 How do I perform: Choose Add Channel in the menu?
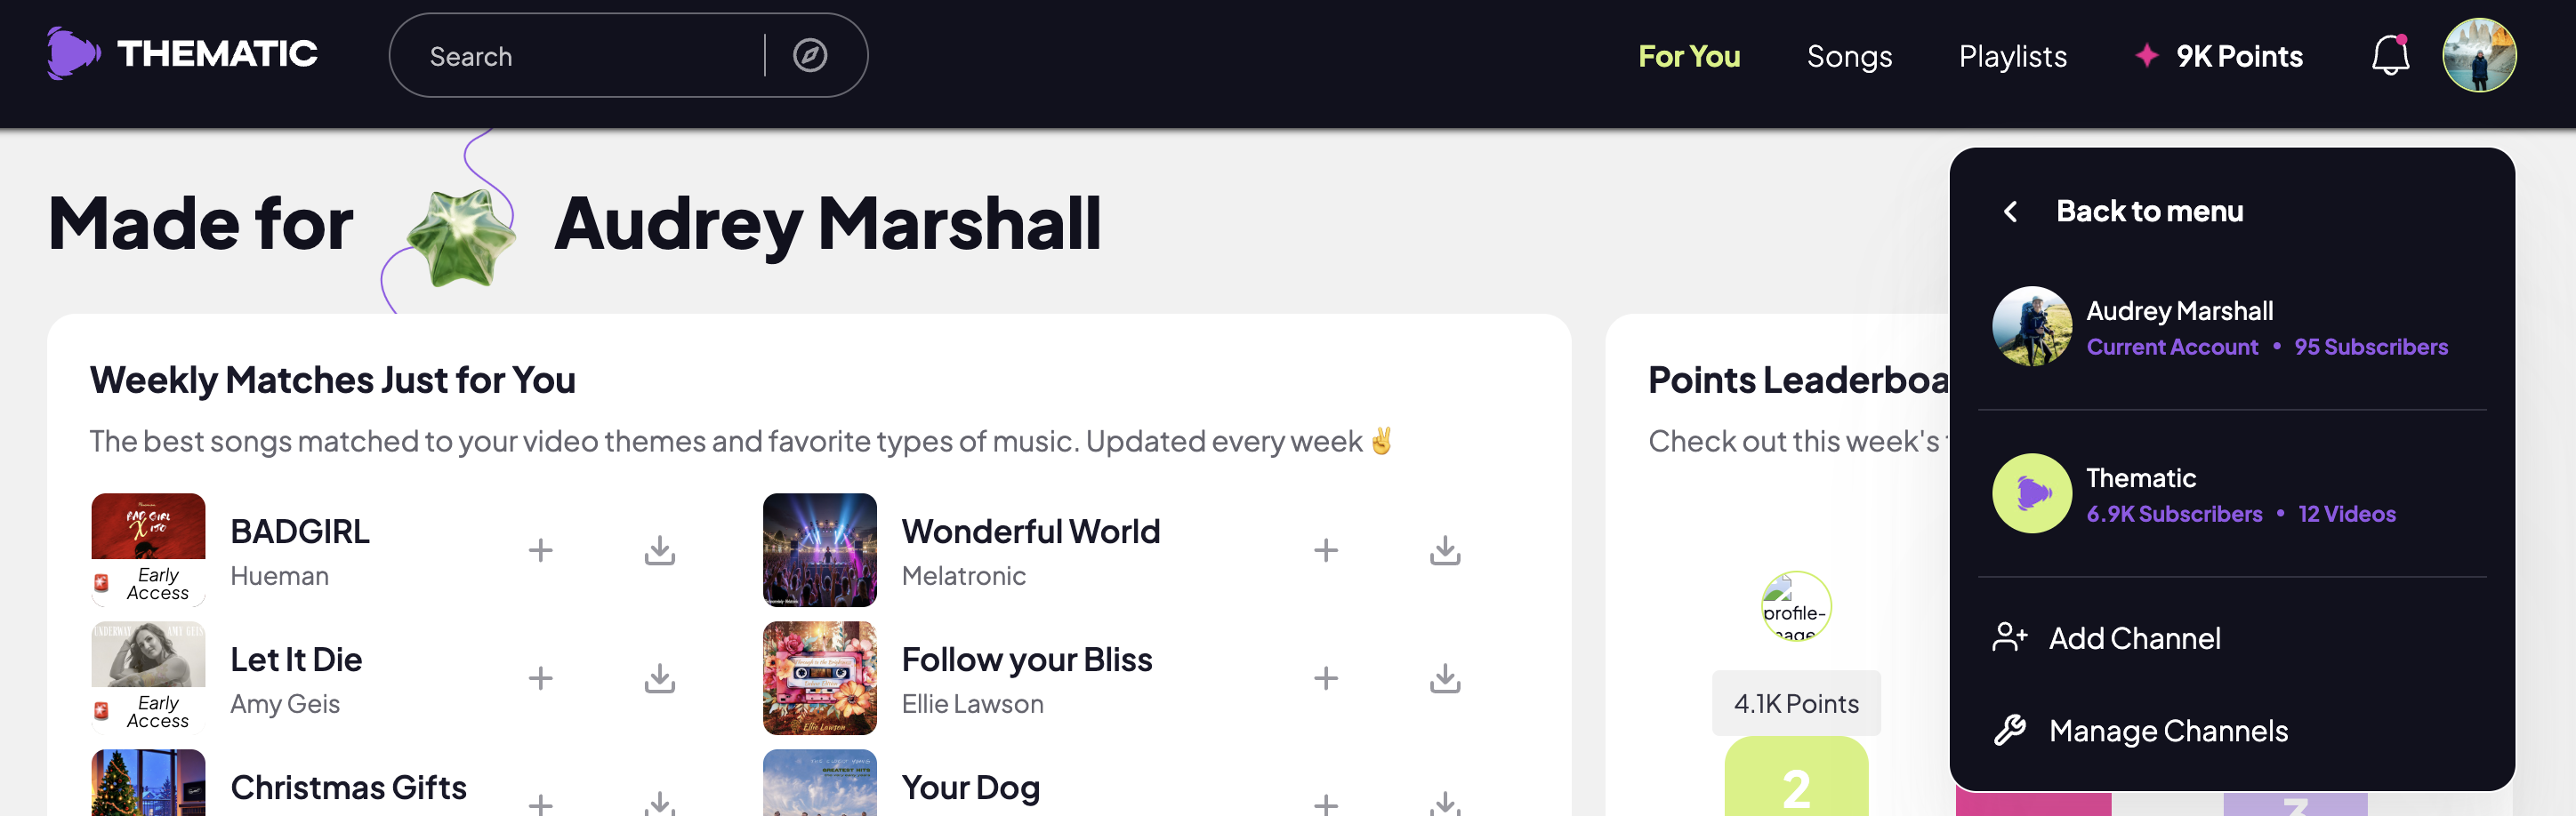[x=2133, y=638]
